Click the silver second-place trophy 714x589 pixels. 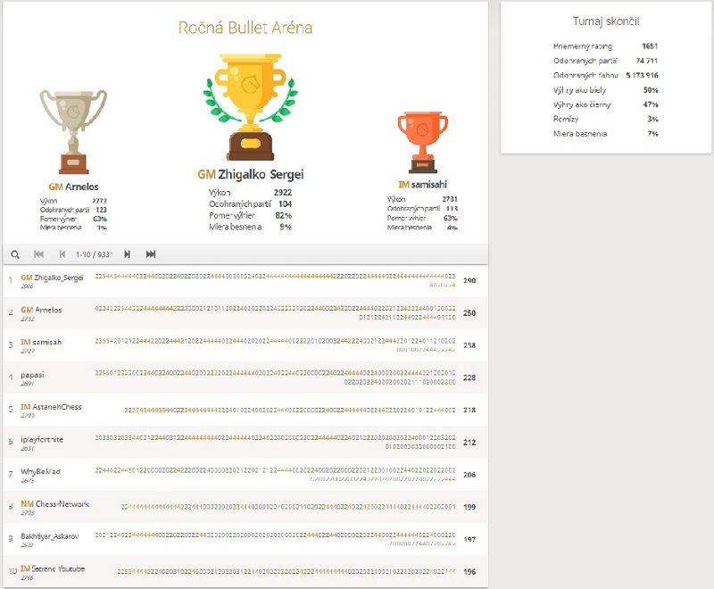[x=73, y=129]
